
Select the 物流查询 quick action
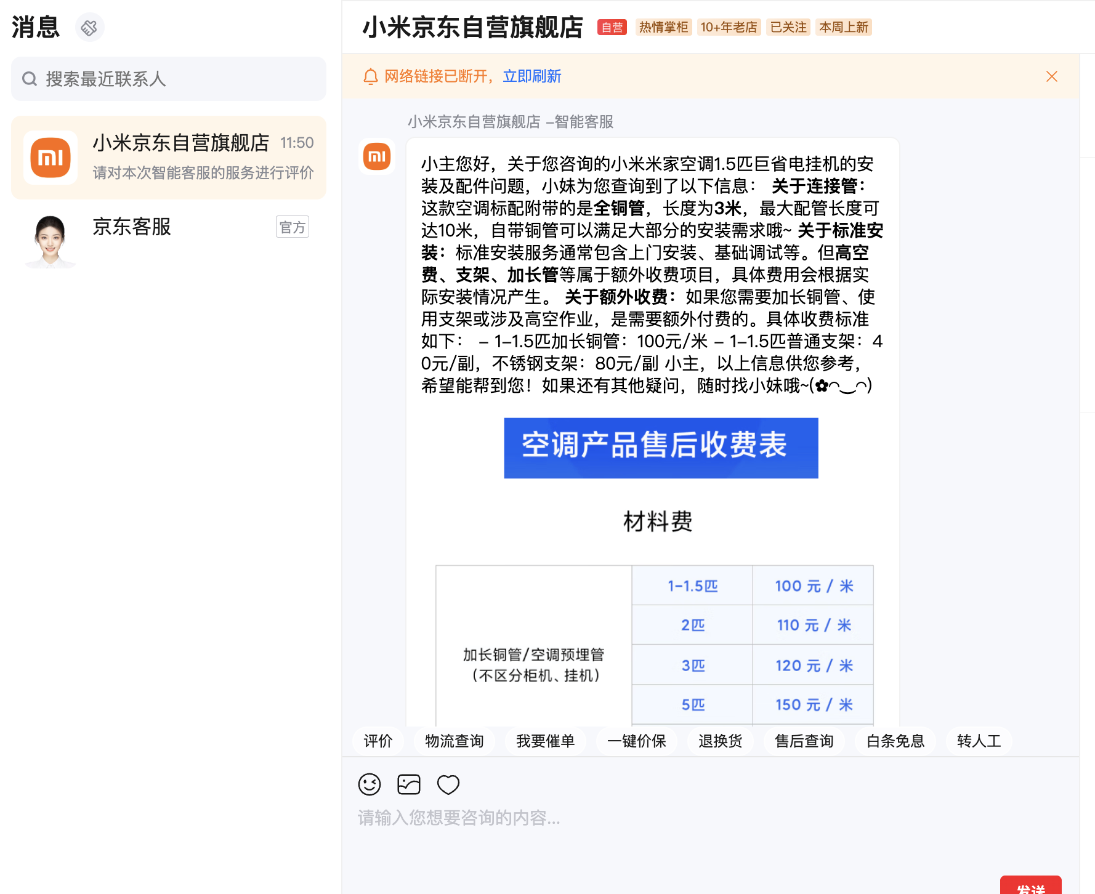point(455,741)
